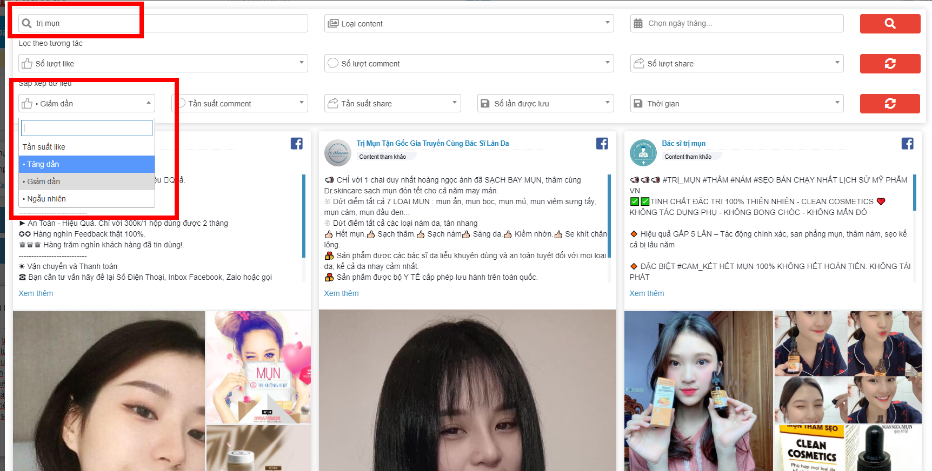Expand the Số lượt like filter
The image size is (932, 471).
[163, 63]
